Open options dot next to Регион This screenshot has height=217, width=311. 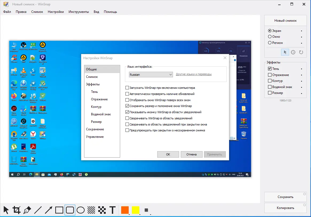(301, 43)
